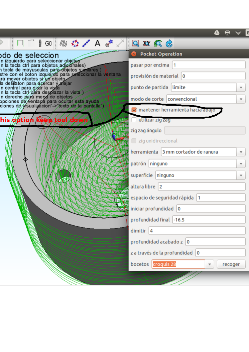
Task: Select the blue diagonal line tool
Action: 86,43
